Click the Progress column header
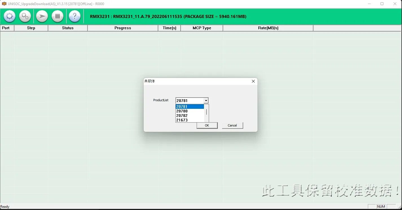This screenshot has width=402, height=210. click(123, 28)
